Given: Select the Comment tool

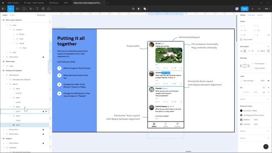Looking at the screenshot, I should click(x=49, y=8).
